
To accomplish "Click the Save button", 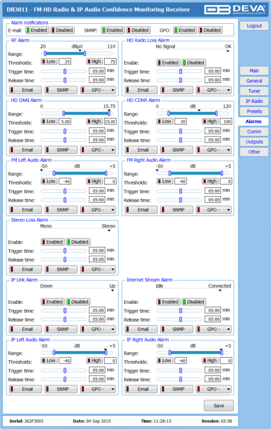I will 219,406.
